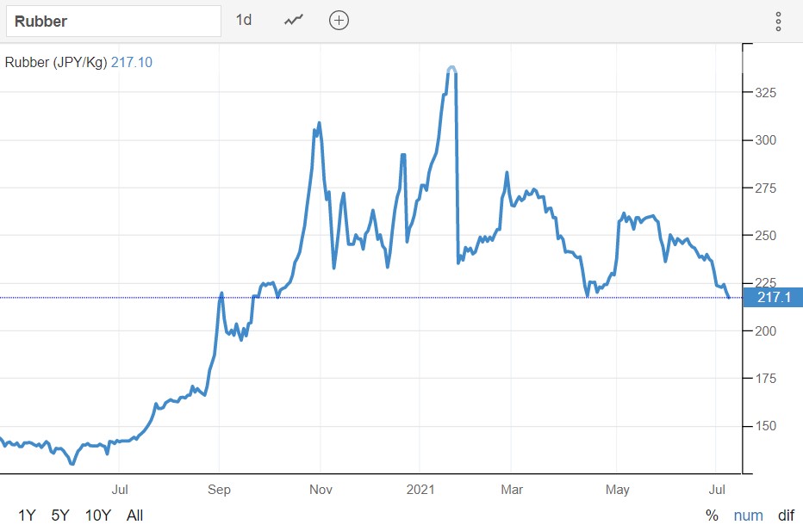The height and width of the screenshot is (531, 803).
Task: Click the plus circle add-comparison icon
Action: tap(339, 21)
